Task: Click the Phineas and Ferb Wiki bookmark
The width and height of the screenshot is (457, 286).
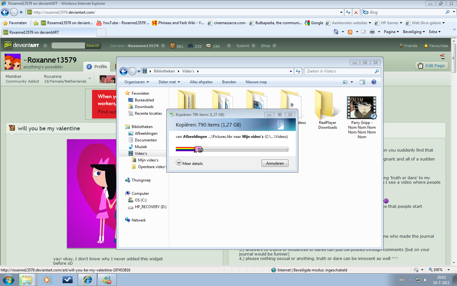Action: pyautogui.click(x=178, y=23)
